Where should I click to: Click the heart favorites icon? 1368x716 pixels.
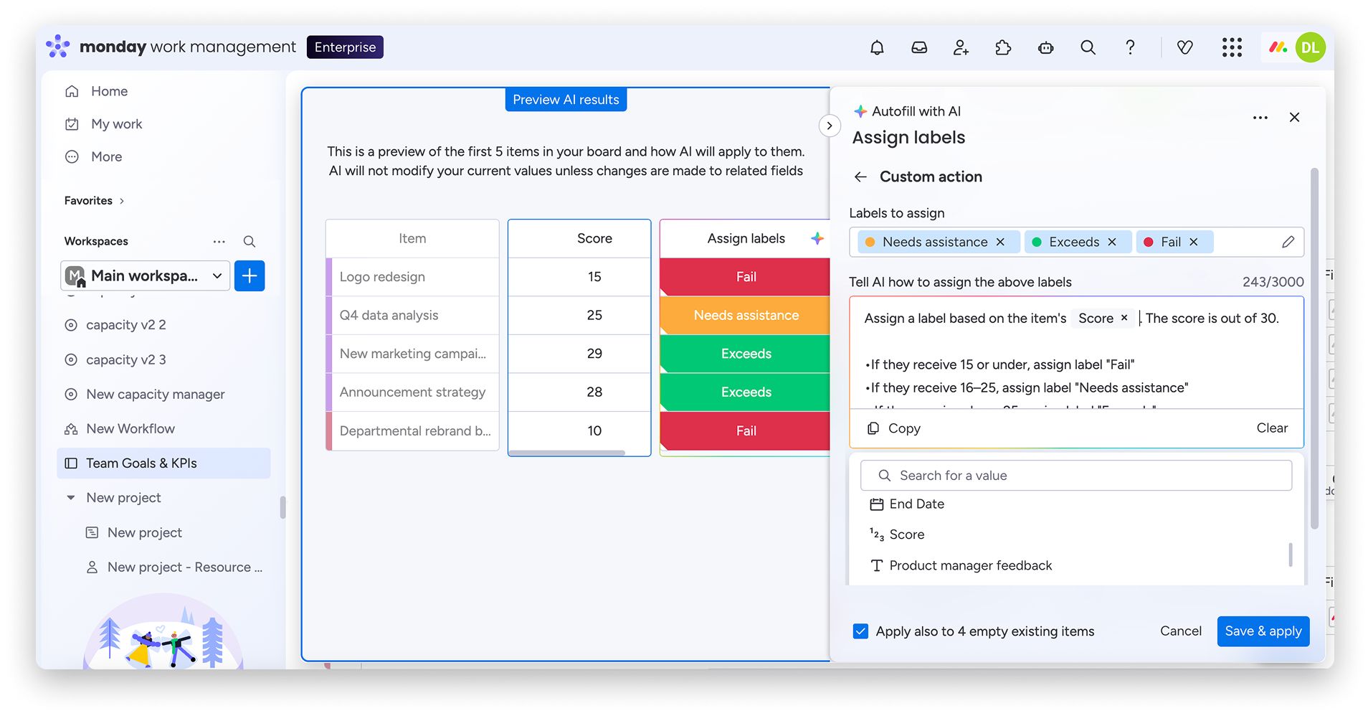[1185, 47]
